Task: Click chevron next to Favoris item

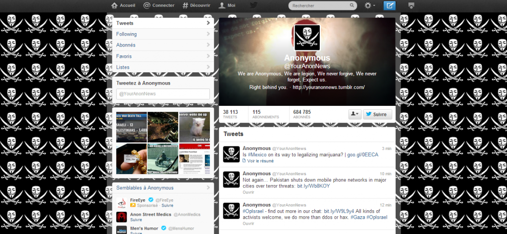Action: [208, 56]
